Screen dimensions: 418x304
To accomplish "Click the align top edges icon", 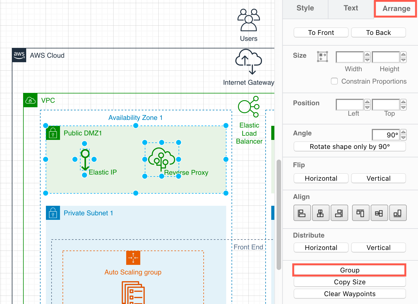I will tap(361, 213).
